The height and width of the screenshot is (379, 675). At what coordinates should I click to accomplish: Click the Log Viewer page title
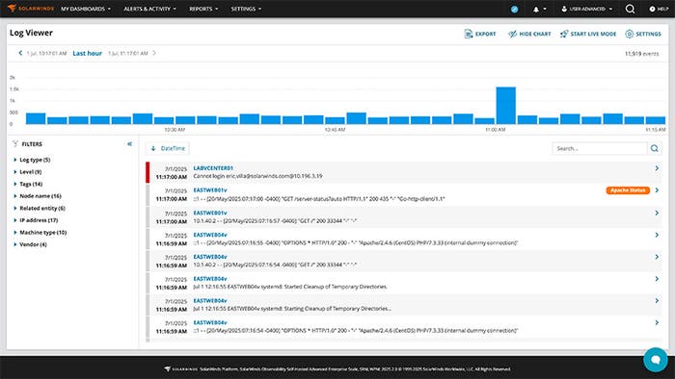[31, 33]
